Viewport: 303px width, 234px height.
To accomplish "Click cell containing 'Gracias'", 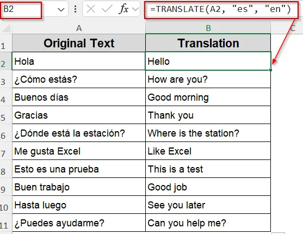I will (79, 115).
